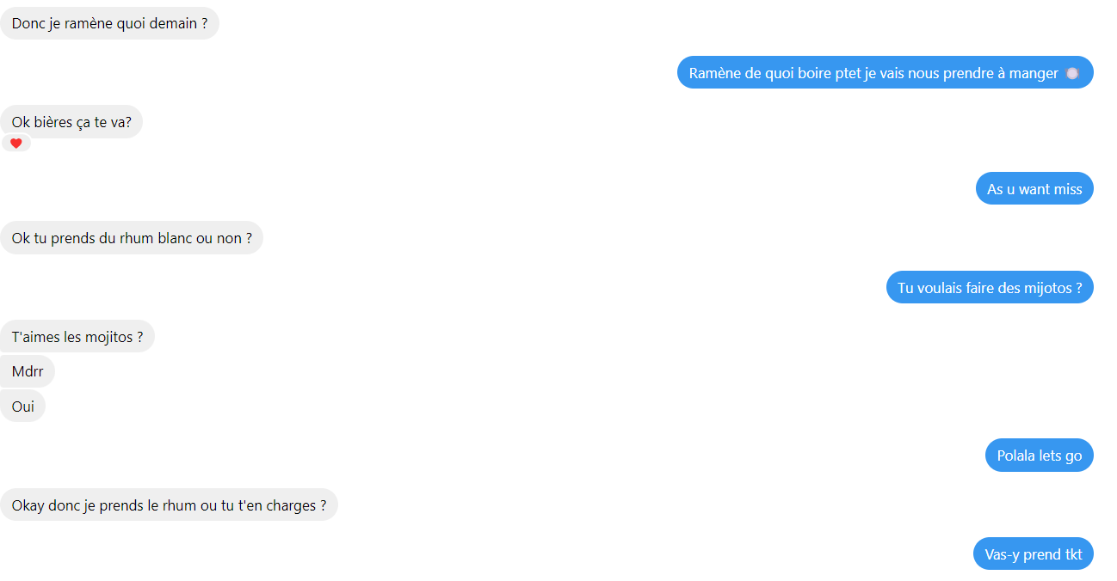Click the plate emoji after 'à manger'
The height and width of the screenshot is (581, 1117).
1072,73
